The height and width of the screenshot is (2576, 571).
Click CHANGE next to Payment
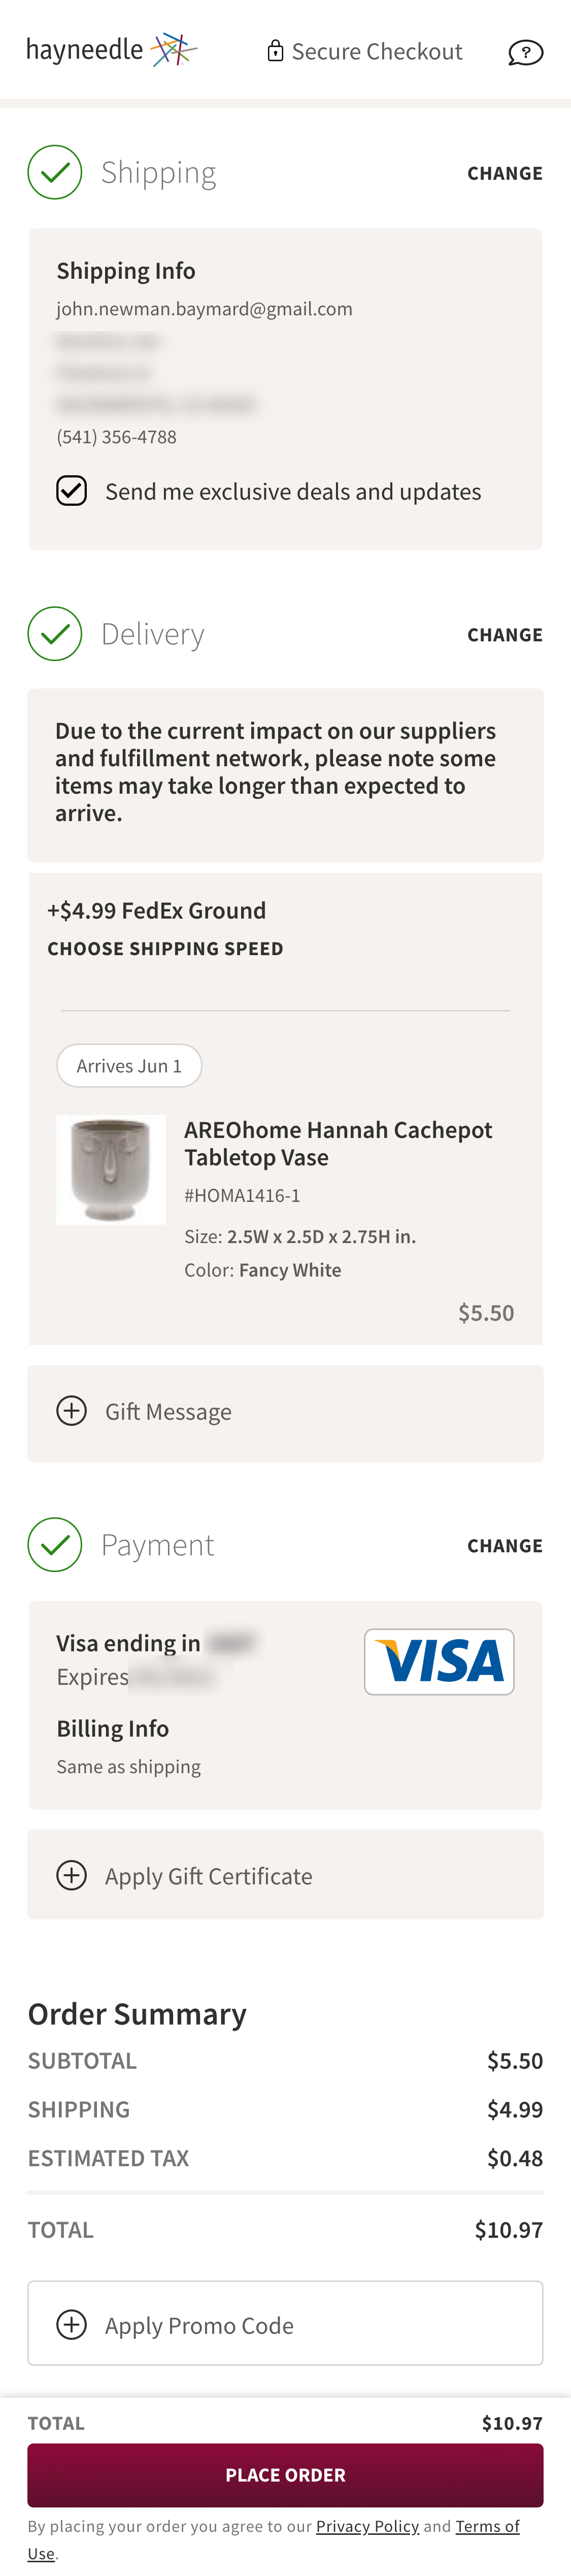pyautogui.click(x=504, y=1544)
